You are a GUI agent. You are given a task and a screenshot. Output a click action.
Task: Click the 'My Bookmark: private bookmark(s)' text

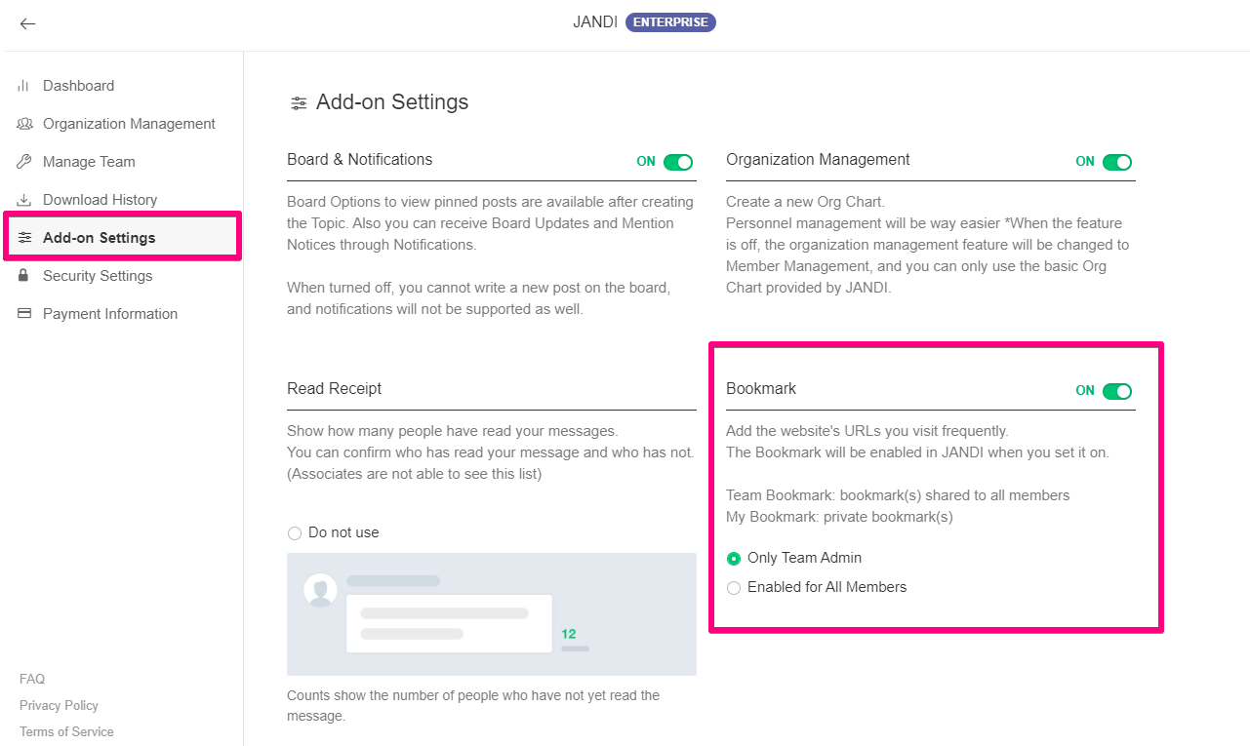[x=839, y=517]
